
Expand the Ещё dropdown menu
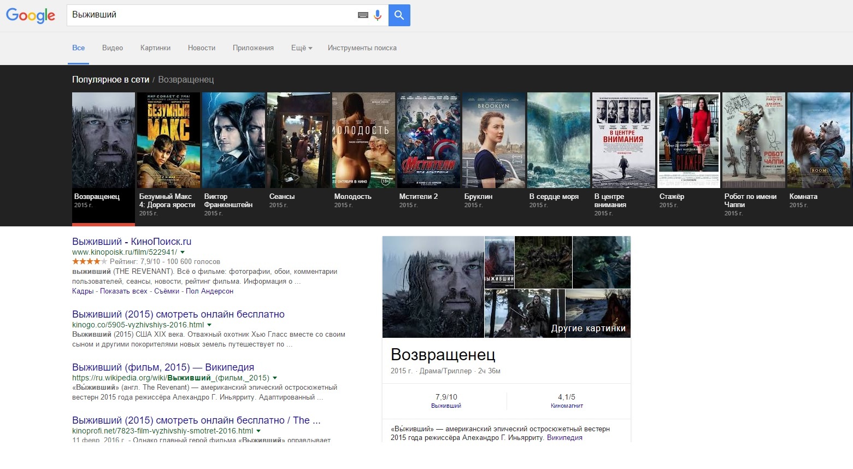pyautogui.click(x=302, y=48)
